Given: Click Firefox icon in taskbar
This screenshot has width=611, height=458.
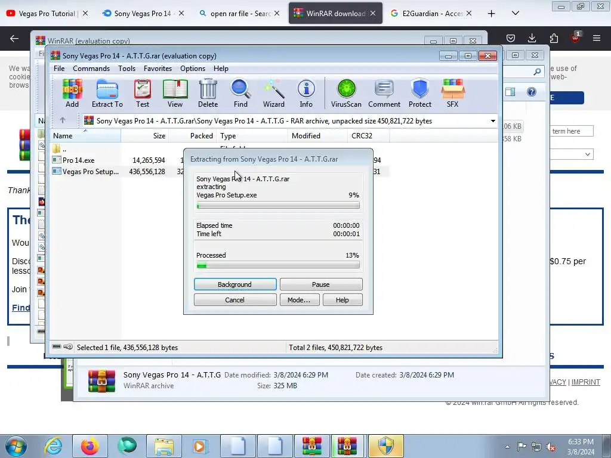Looking at the screenshot, I should 90,446.
